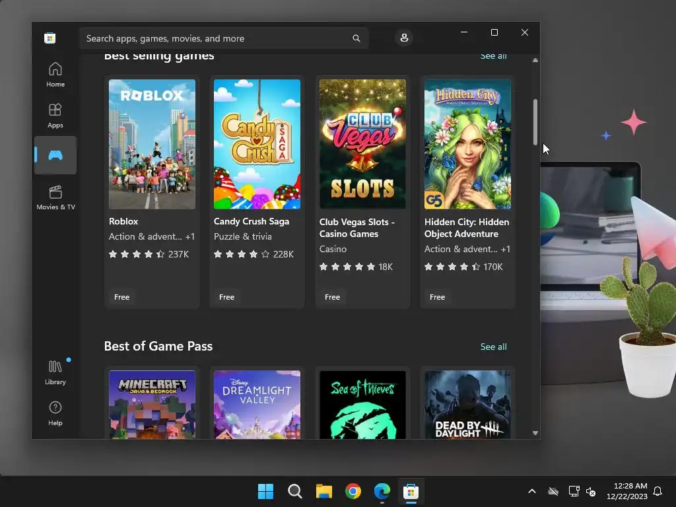Minimize the Microsoft Store window
676x507 pixels.
(464, 32)
